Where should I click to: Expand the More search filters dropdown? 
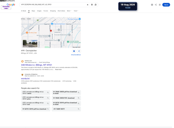(69, 11)
